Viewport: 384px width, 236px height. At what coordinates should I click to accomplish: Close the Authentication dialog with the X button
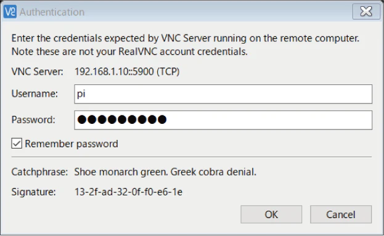(x=366, y=11)
